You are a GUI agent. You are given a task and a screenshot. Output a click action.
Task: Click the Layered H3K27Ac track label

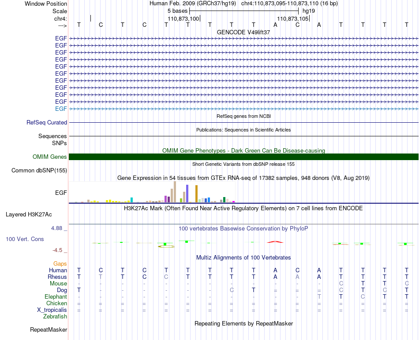pyautogui.click(x=29, y=215)
